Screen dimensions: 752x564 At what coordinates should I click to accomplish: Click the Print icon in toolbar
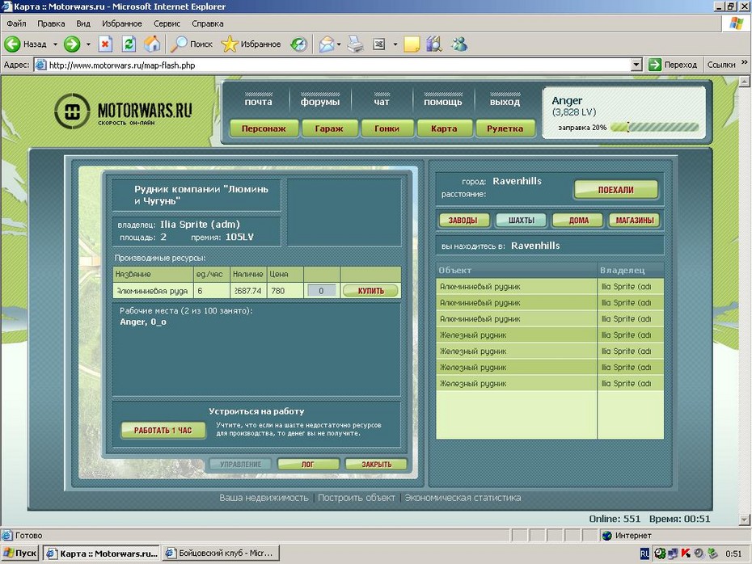355,44
